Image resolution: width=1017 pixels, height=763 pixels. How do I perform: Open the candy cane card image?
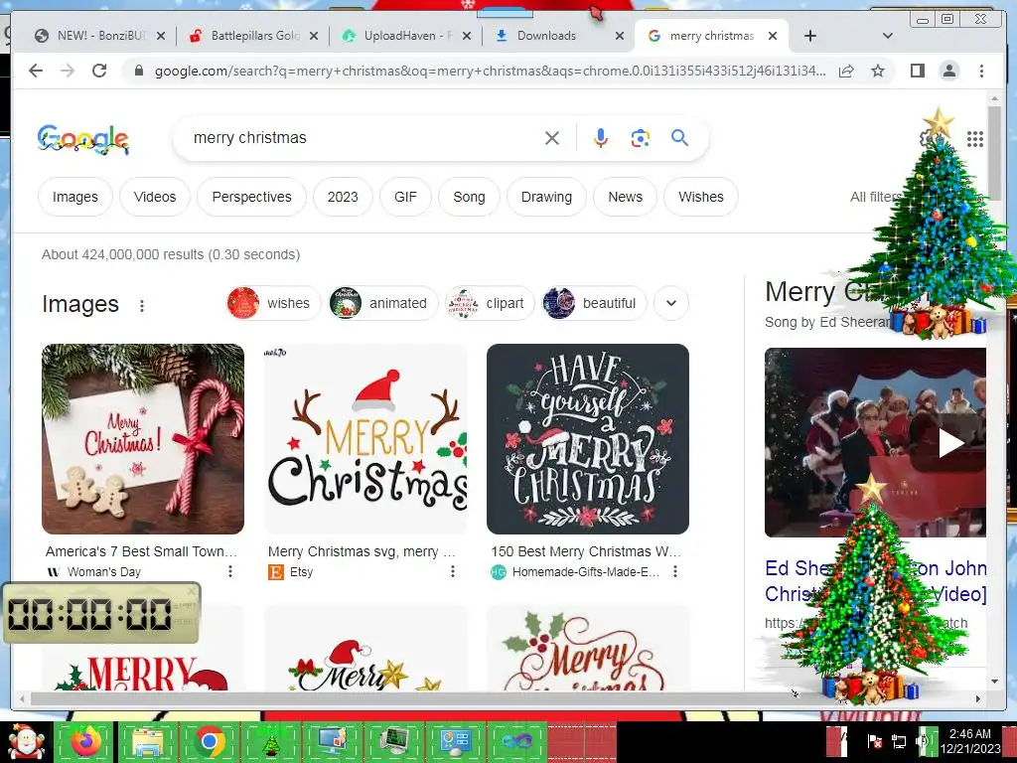tap(143, 439)
